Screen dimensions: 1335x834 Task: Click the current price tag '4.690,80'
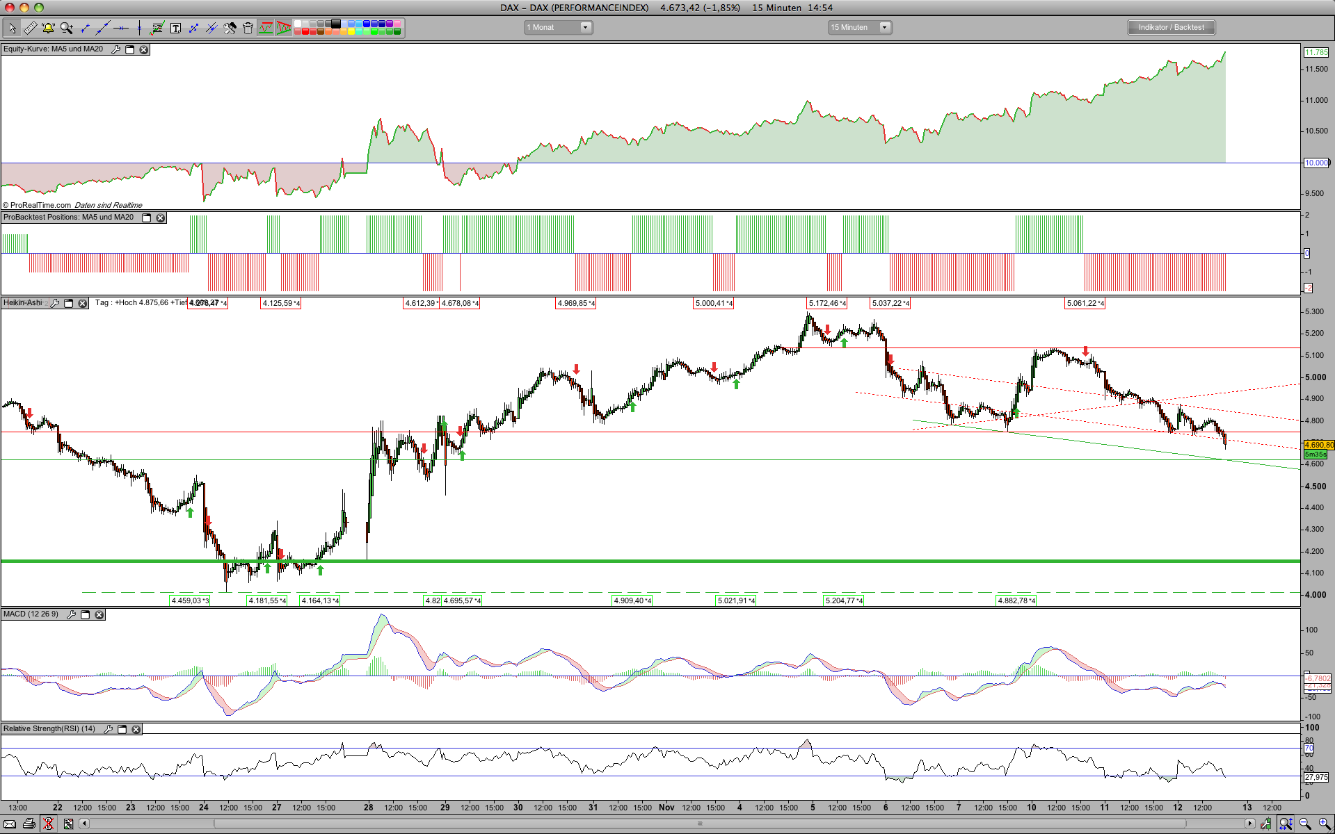pos(1319,445)
